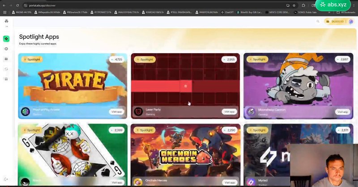The width and height of the screenshot is (358, 187).
Task: Open the Chrome three-dot menu
Action: (x=354, y=5)
